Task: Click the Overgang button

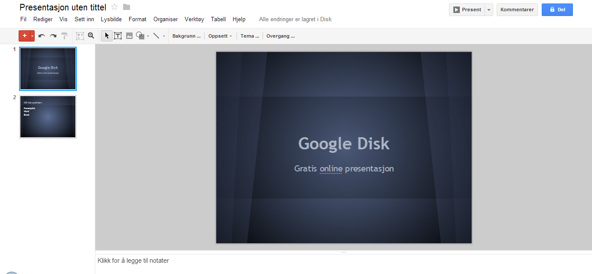Action: (280, 36)
